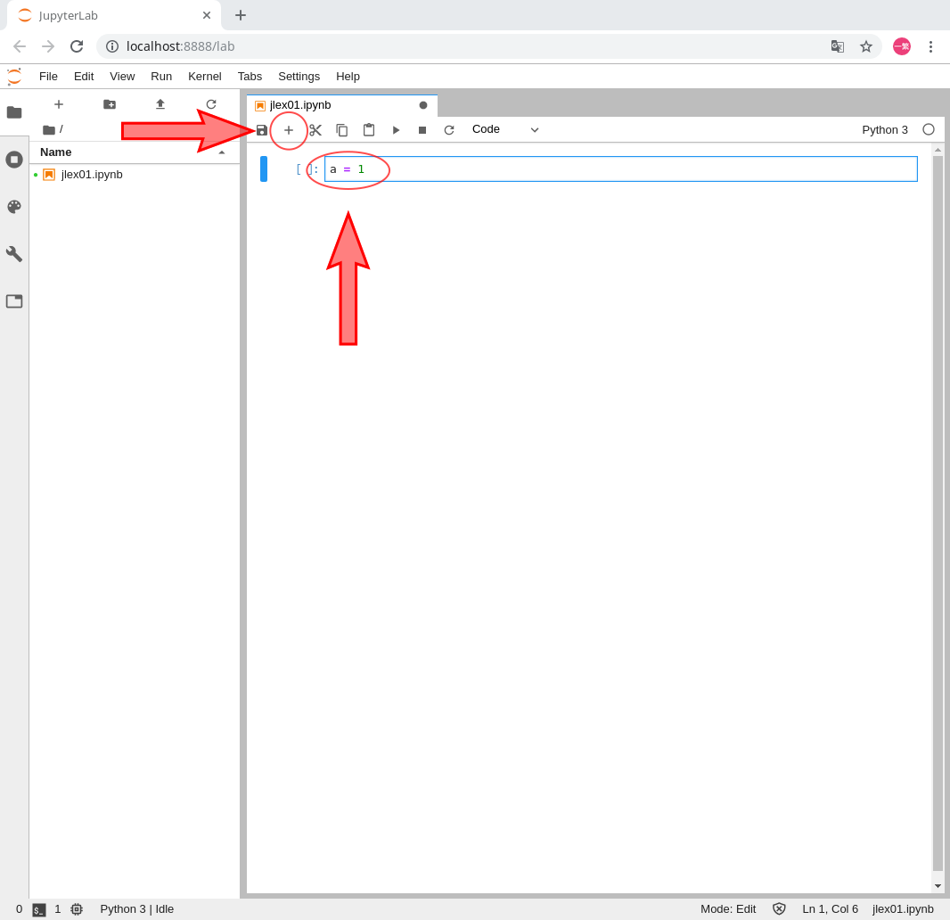Open the Running Terminals and Kernels sidebar
Screen dimensions: 950x920
click(14, 160)
